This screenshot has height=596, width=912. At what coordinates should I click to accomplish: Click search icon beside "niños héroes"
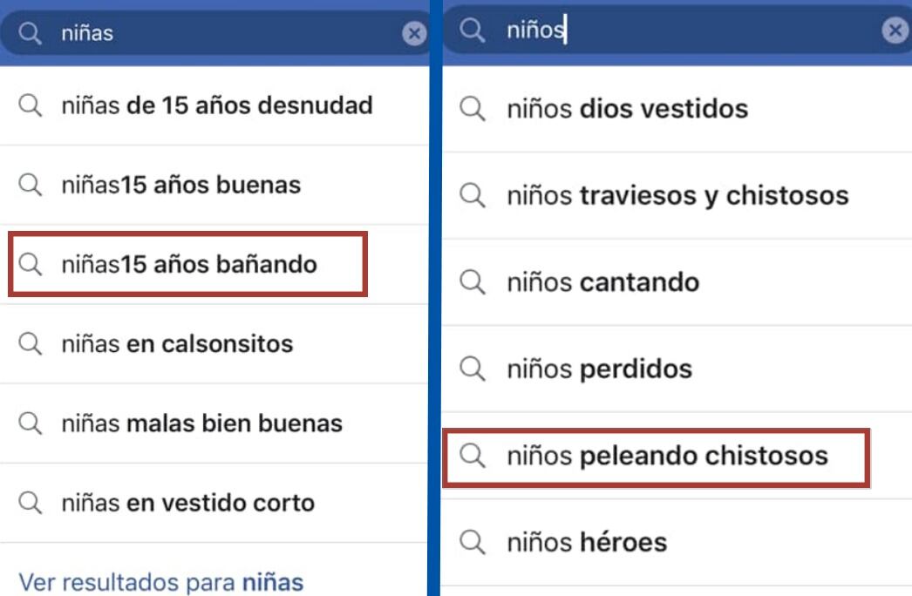pos(473,542)
